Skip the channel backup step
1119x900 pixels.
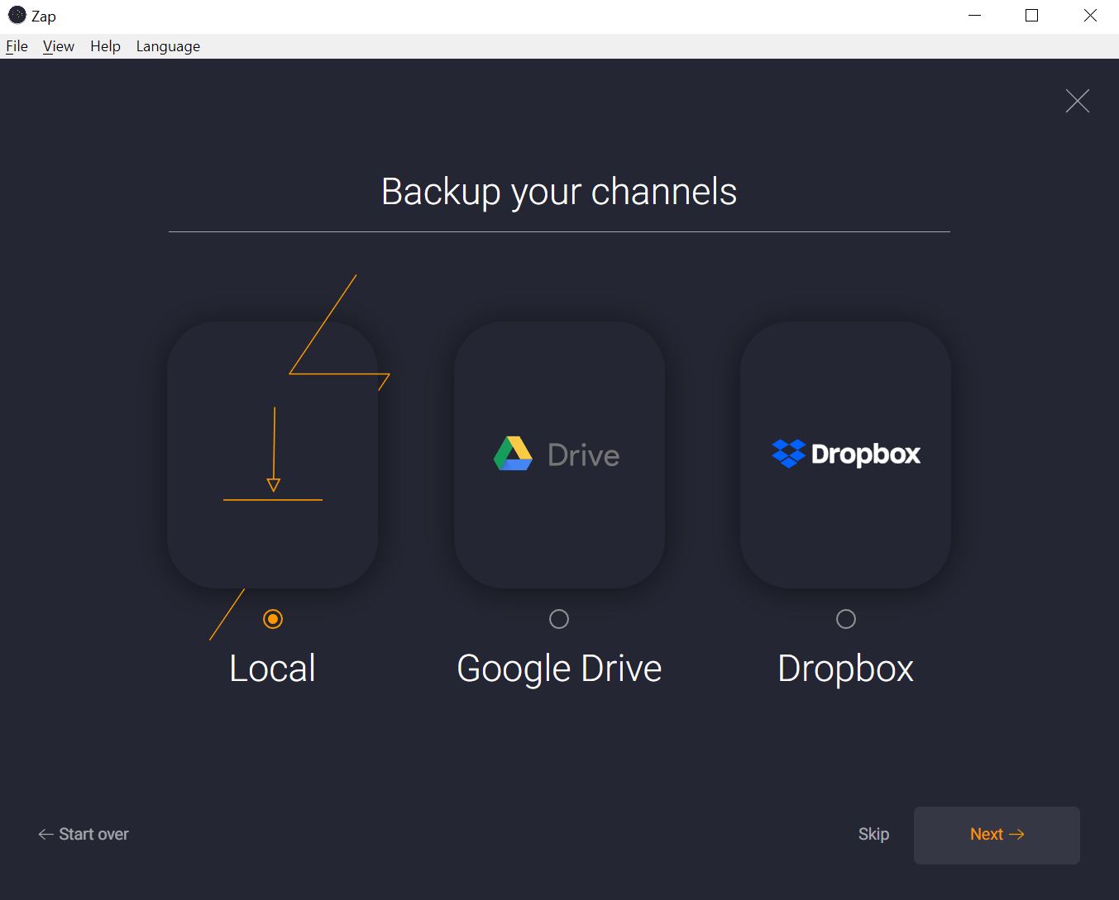point(873,834)
